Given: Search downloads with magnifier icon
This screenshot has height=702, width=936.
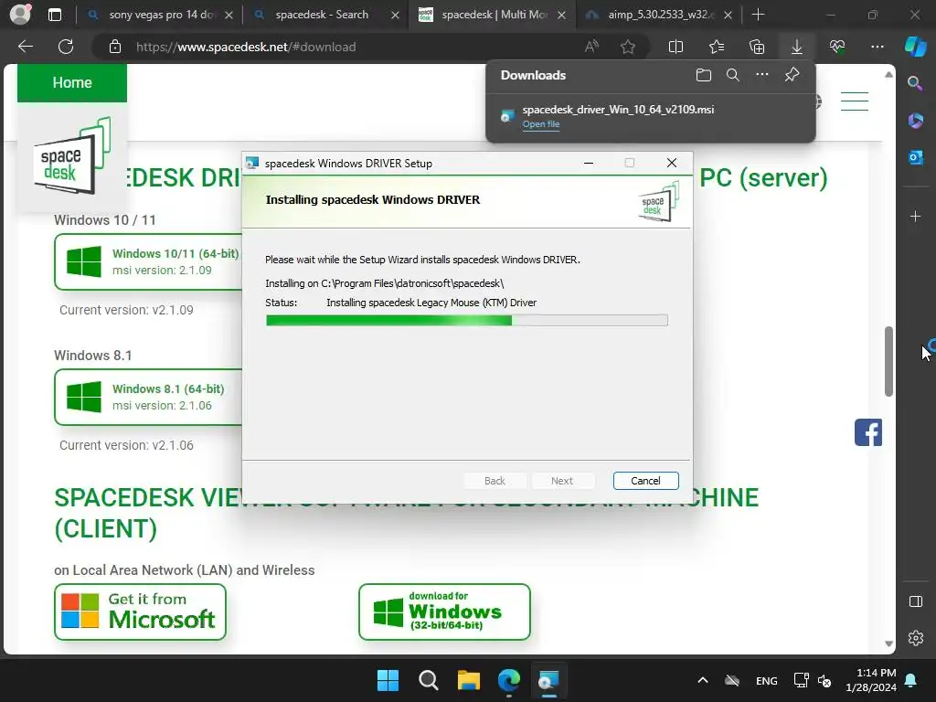Looking at the screenshot, I should [x=733, y=75].
